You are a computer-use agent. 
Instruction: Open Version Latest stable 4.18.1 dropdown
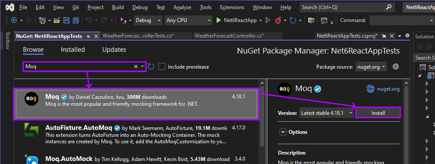coord(327,113)
